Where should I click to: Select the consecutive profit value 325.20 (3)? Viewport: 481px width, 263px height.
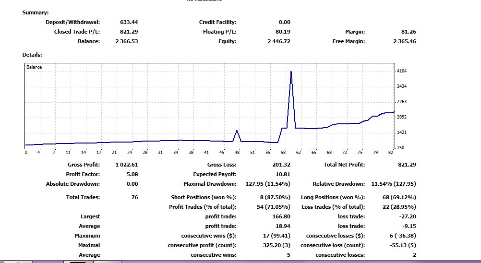277,245
